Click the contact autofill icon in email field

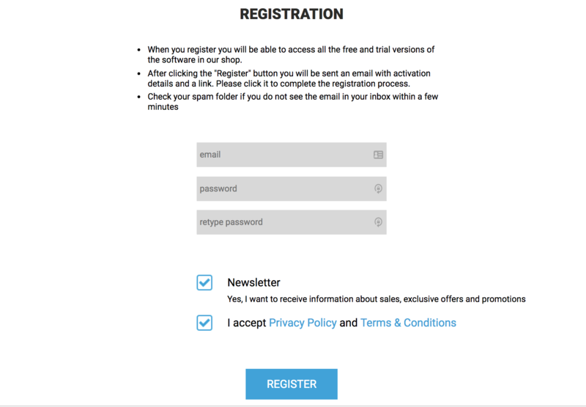[378, 155]
